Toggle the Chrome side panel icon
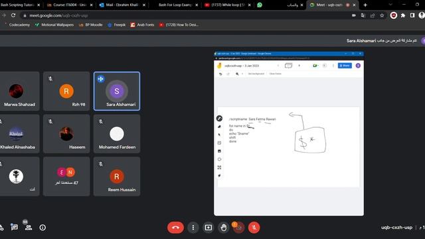This screenshot has height=239, width=425. (412, 15)
